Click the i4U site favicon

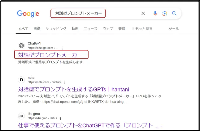21,116
